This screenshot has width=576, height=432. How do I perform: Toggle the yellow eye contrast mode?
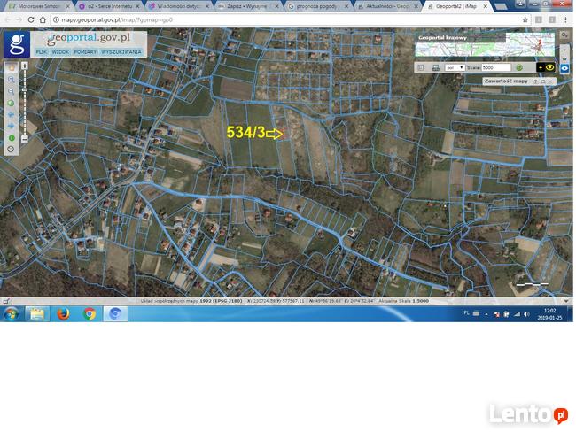[x=549, y=67]
